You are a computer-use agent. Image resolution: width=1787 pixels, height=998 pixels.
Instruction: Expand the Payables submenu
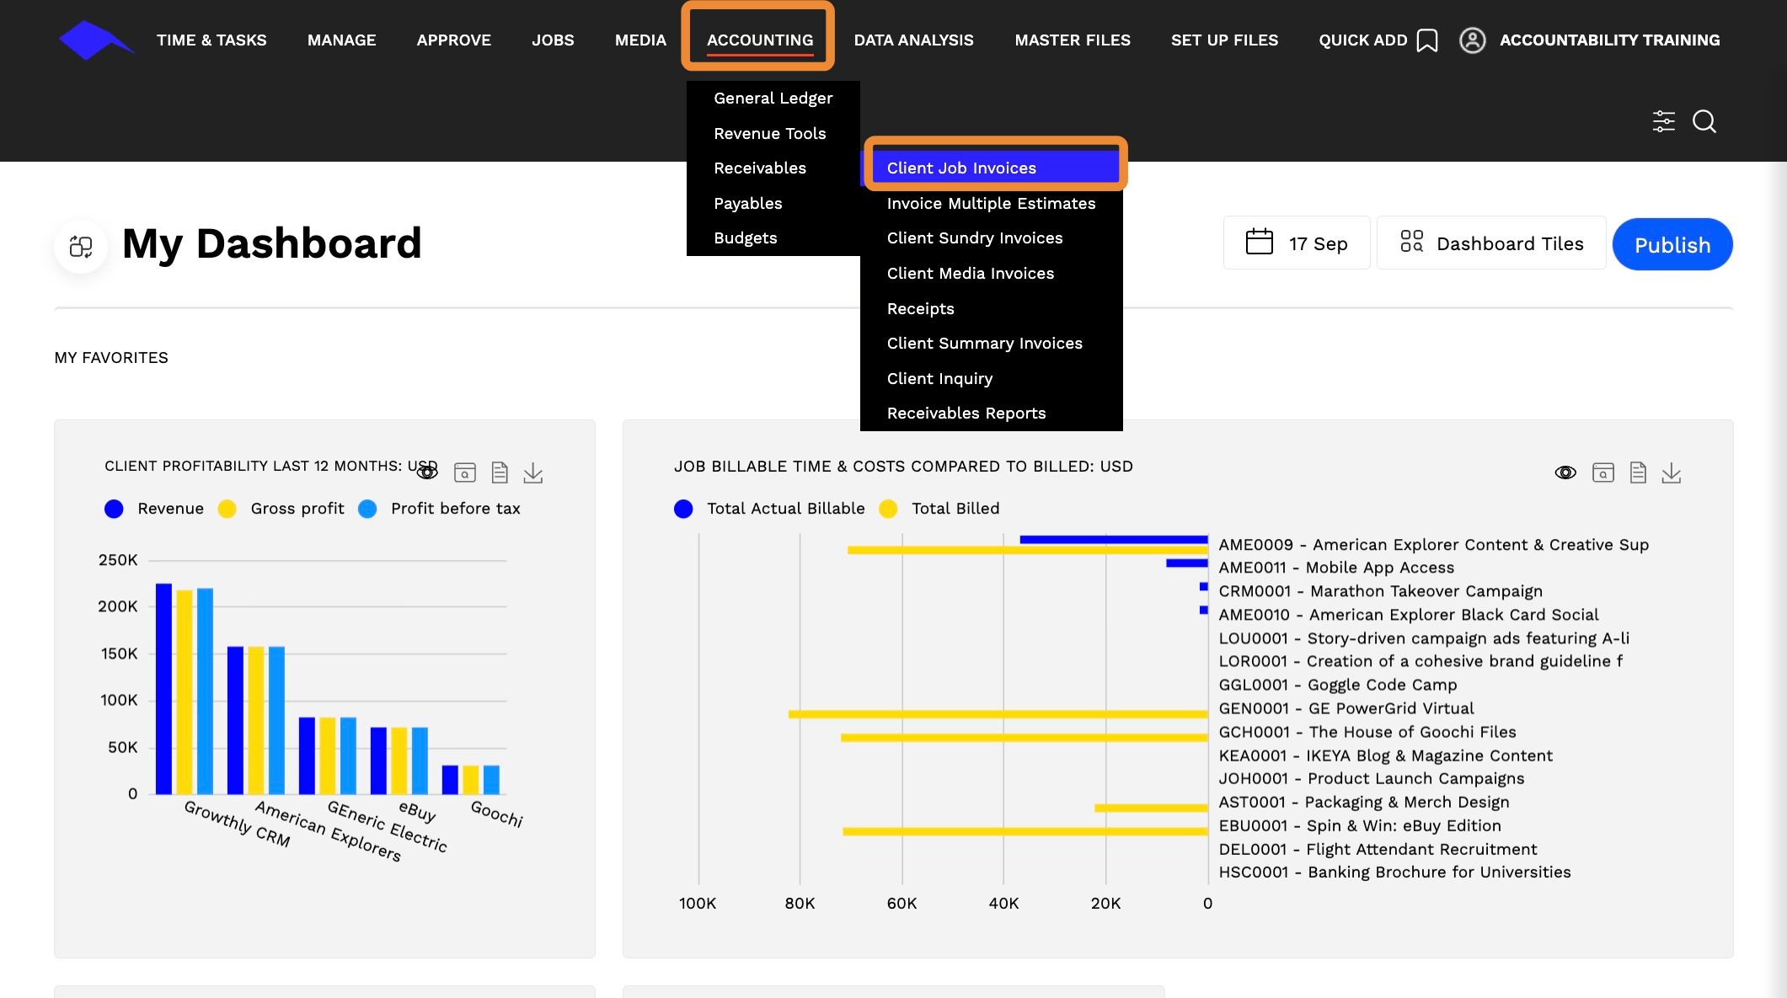point(747,203)
